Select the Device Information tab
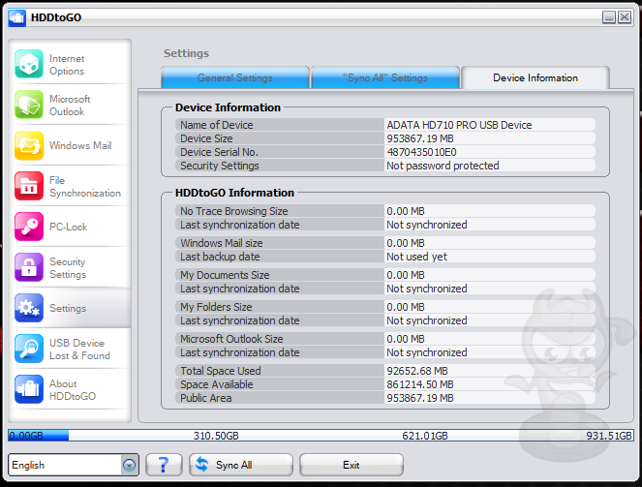The image size is (642, 487). tap(535, 77)
